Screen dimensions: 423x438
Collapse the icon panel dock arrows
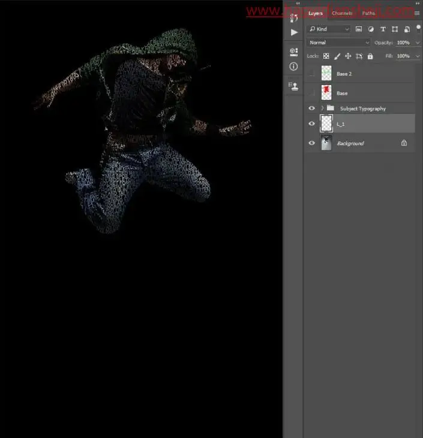298,4
